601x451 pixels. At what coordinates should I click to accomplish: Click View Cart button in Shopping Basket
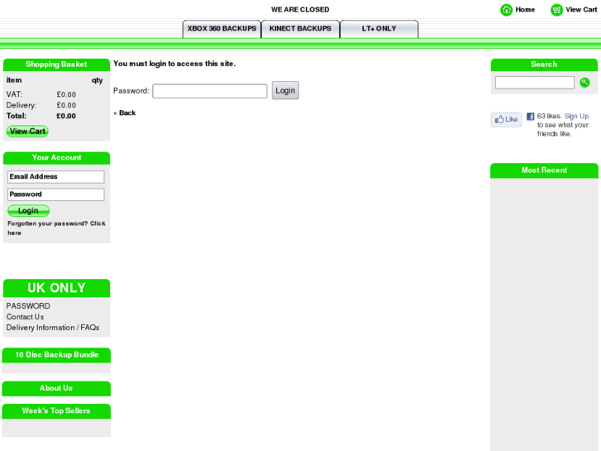(x=27, y=132)
